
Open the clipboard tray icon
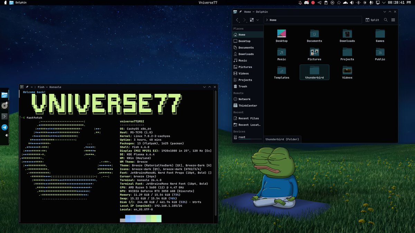click(x=326, y=2)
